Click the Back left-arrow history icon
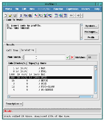Viewport: 105px width, 122px height. coord(71,16)
